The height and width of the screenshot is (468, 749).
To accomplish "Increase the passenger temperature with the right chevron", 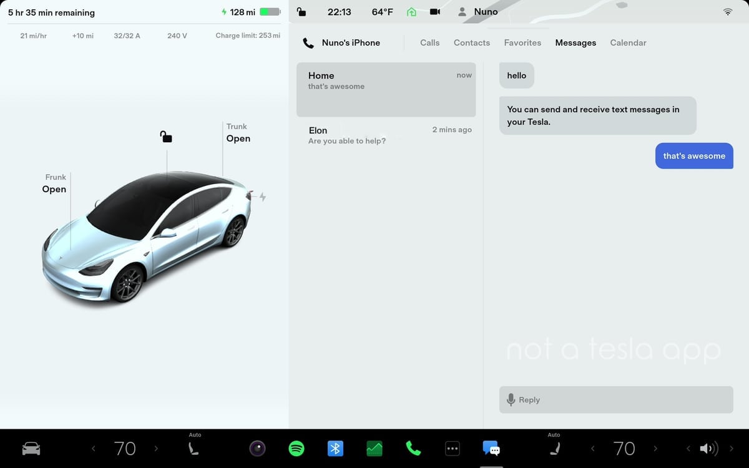I will 655,449.
